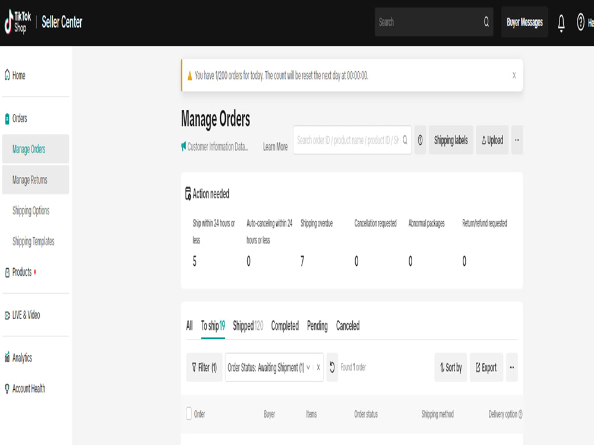This screenshot has height=445, width=594.
Task: Click the LIVE & Video play icon
Action: pyautogui.click(x=7, y=315)
